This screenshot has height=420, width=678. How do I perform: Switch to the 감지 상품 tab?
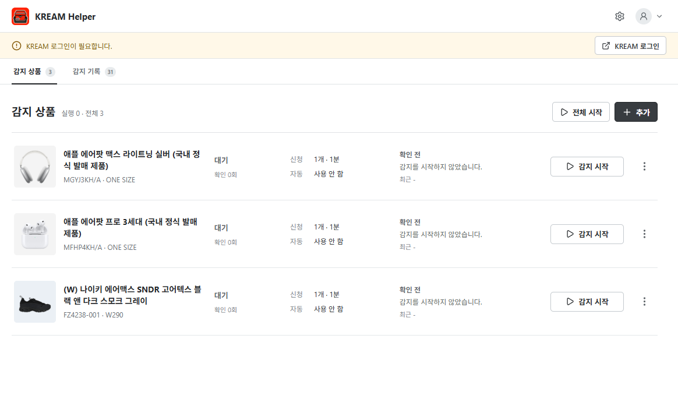(34, 72)
